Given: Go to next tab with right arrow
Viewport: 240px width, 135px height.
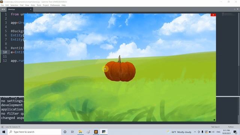Looking at the screenshot, I should coord(4,9).
